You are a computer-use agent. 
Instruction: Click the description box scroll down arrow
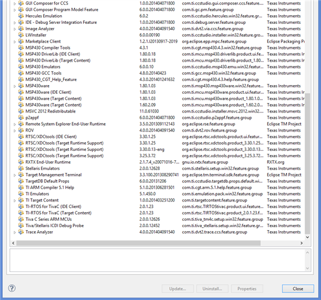point(307,268)
